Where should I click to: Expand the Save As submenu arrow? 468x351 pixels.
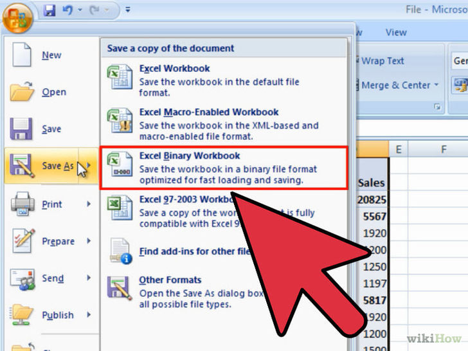[88, 165]
